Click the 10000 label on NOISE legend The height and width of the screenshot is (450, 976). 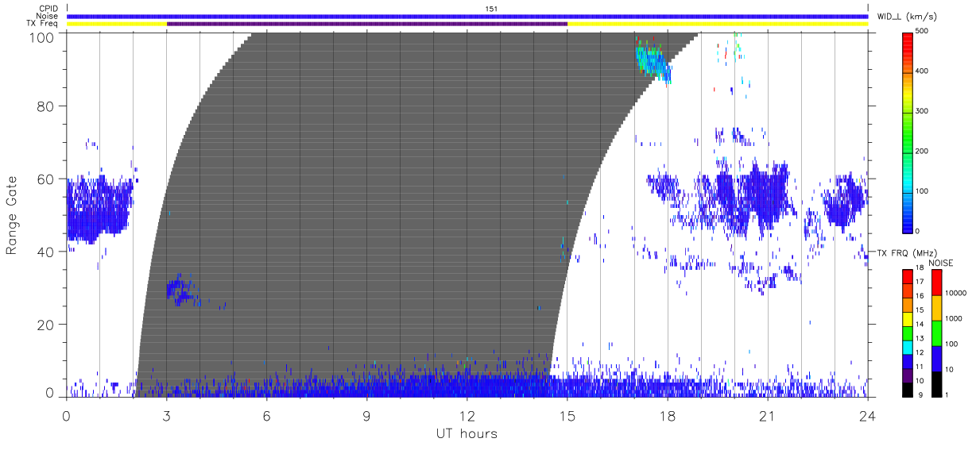point(956,293)
